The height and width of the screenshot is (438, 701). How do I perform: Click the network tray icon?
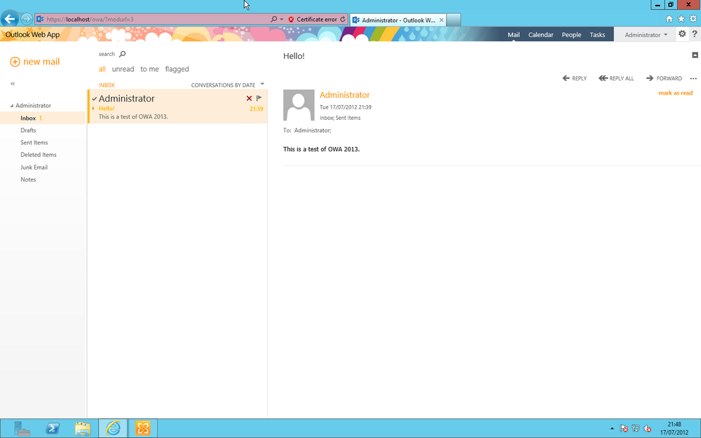(x=635, y=429)
